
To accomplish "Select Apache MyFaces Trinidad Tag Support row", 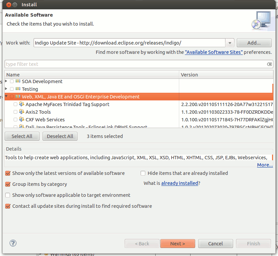I will [x=68, y=104].
